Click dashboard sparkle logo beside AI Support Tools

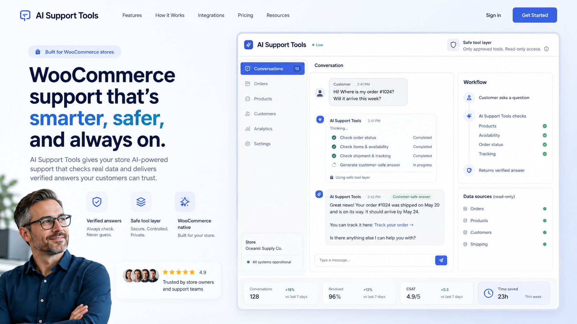coord(248,45)
